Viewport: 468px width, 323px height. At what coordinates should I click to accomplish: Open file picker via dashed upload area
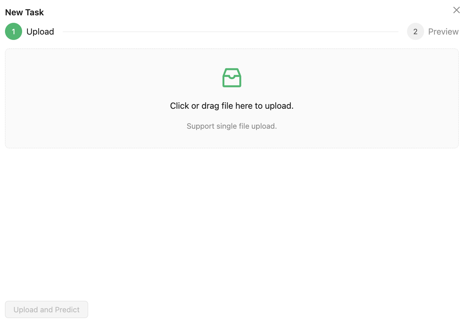point(232,98)
